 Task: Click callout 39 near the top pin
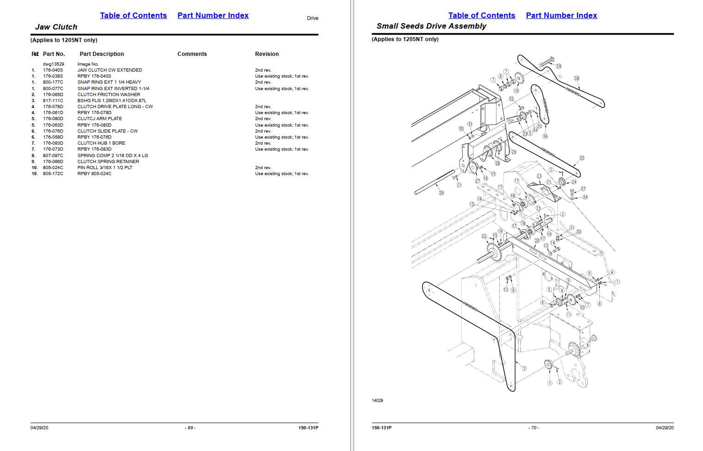[559, 67]
